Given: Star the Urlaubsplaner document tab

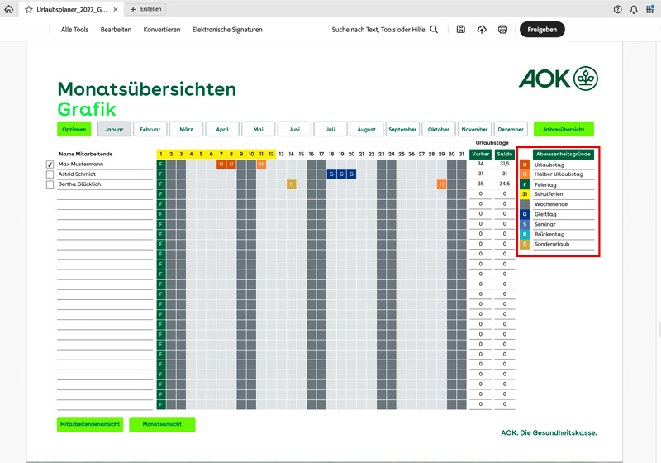Looking at the screenshot, I should tap(29, 9).
